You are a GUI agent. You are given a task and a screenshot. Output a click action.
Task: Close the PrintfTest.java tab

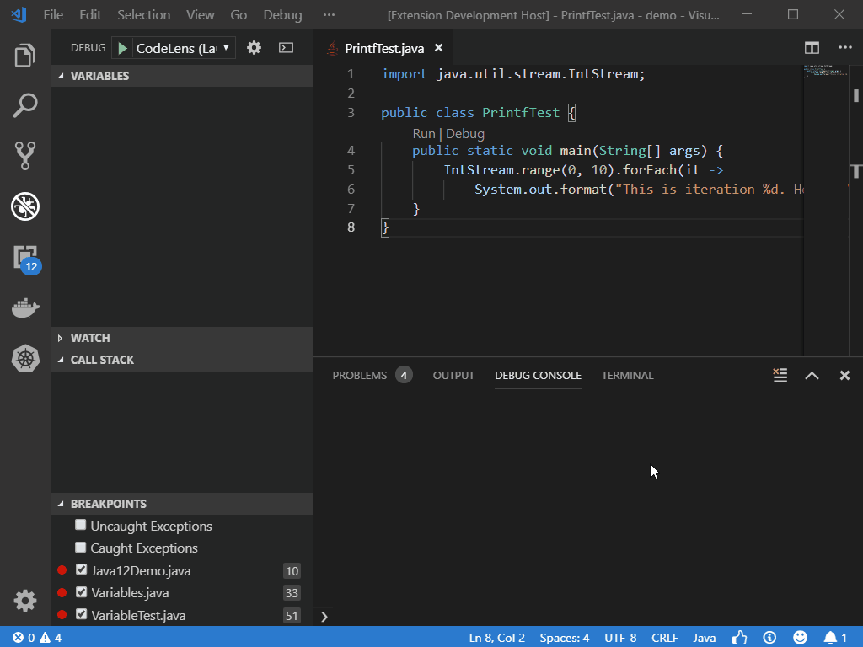438,48
